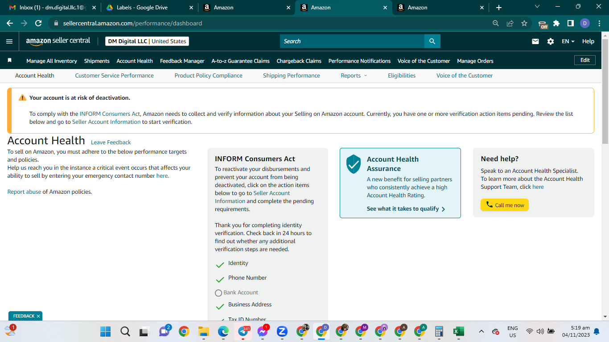Click the emergency contact number here link
This screenshot has width=609, height=342.
(x=162, y=176)
